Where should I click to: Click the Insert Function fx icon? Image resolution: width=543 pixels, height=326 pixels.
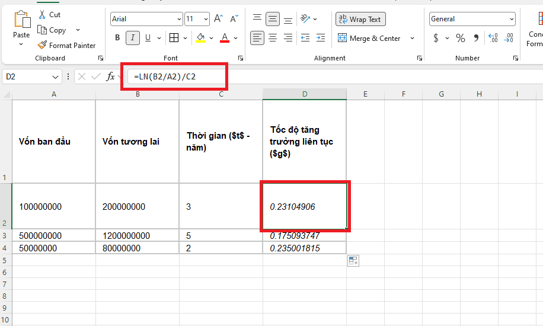[110, 76]
